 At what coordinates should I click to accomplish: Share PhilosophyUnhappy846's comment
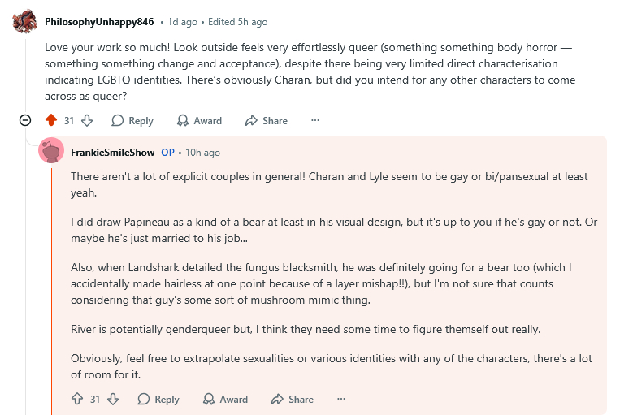point(266,120)
